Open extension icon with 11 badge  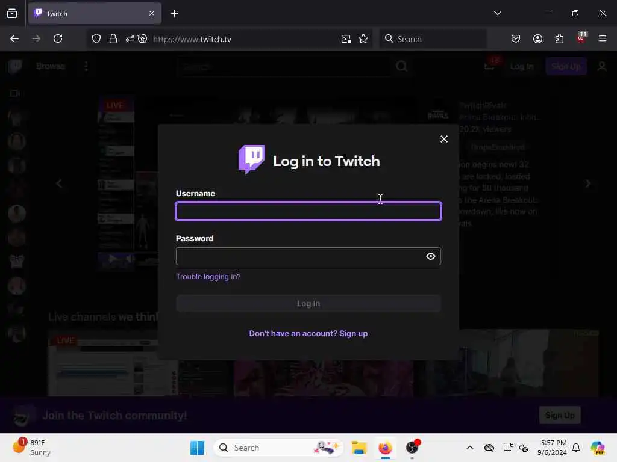tap(581, 38)
